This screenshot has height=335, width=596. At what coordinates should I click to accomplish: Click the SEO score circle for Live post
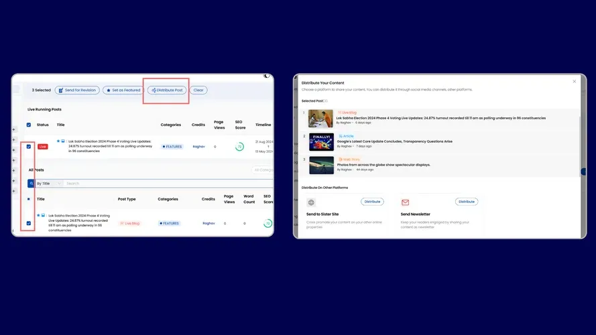pyautogui.click(x=239, y=147)
